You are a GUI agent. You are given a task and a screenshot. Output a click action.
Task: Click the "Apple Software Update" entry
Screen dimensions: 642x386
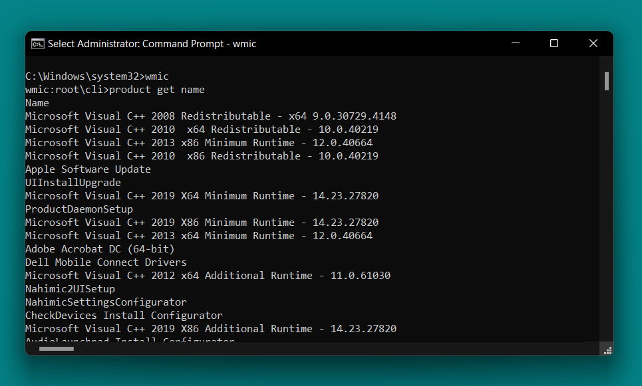[x=88, y=169]
